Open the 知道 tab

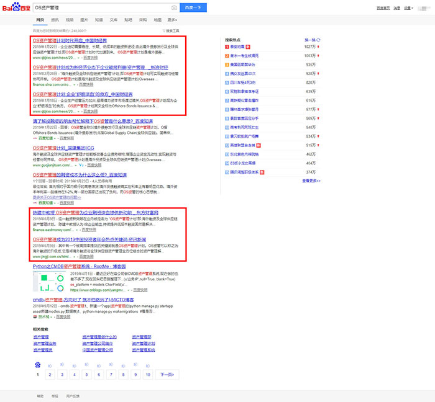99,20
